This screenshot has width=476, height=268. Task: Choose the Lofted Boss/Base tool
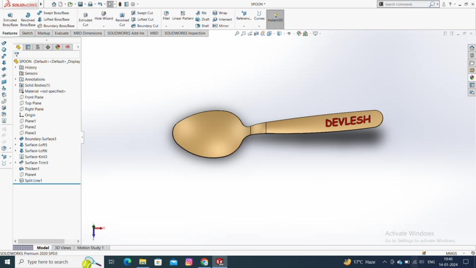click(x=54, y=19)
